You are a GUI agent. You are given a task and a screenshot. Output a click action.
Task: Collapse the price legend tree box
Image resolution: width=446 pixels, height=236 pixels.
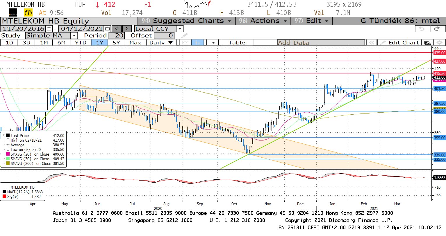(x=4, y=136)
